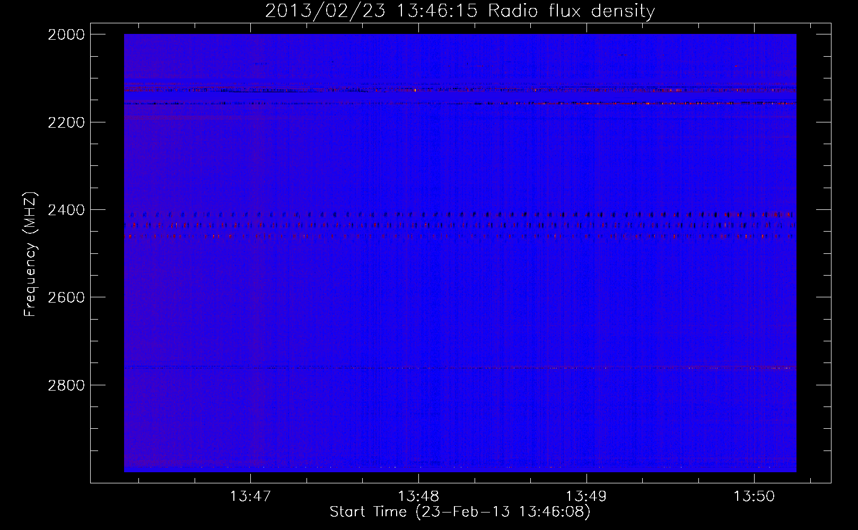The width and height of the screenshot is (858, 530).
Task: Click the "Start Time (23-Feb-13 13:46:08)" label
Action: click(460, 512)
